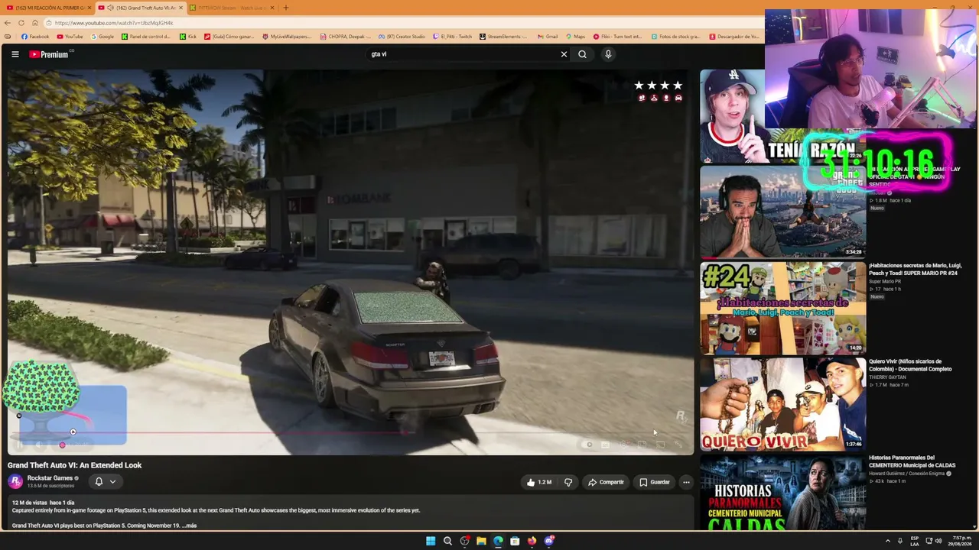Open 'Historias Paranormales Del CEMENTERIO' video title
Viewport: 979px width, 550px height.
(x=912, y=461)
